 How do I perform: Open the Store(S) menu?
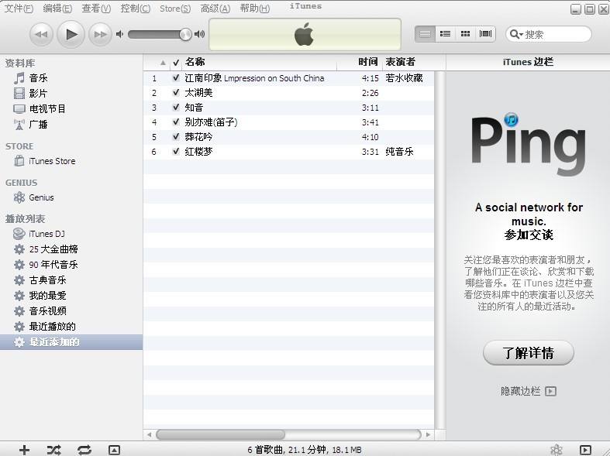click(x=175, y=9)
